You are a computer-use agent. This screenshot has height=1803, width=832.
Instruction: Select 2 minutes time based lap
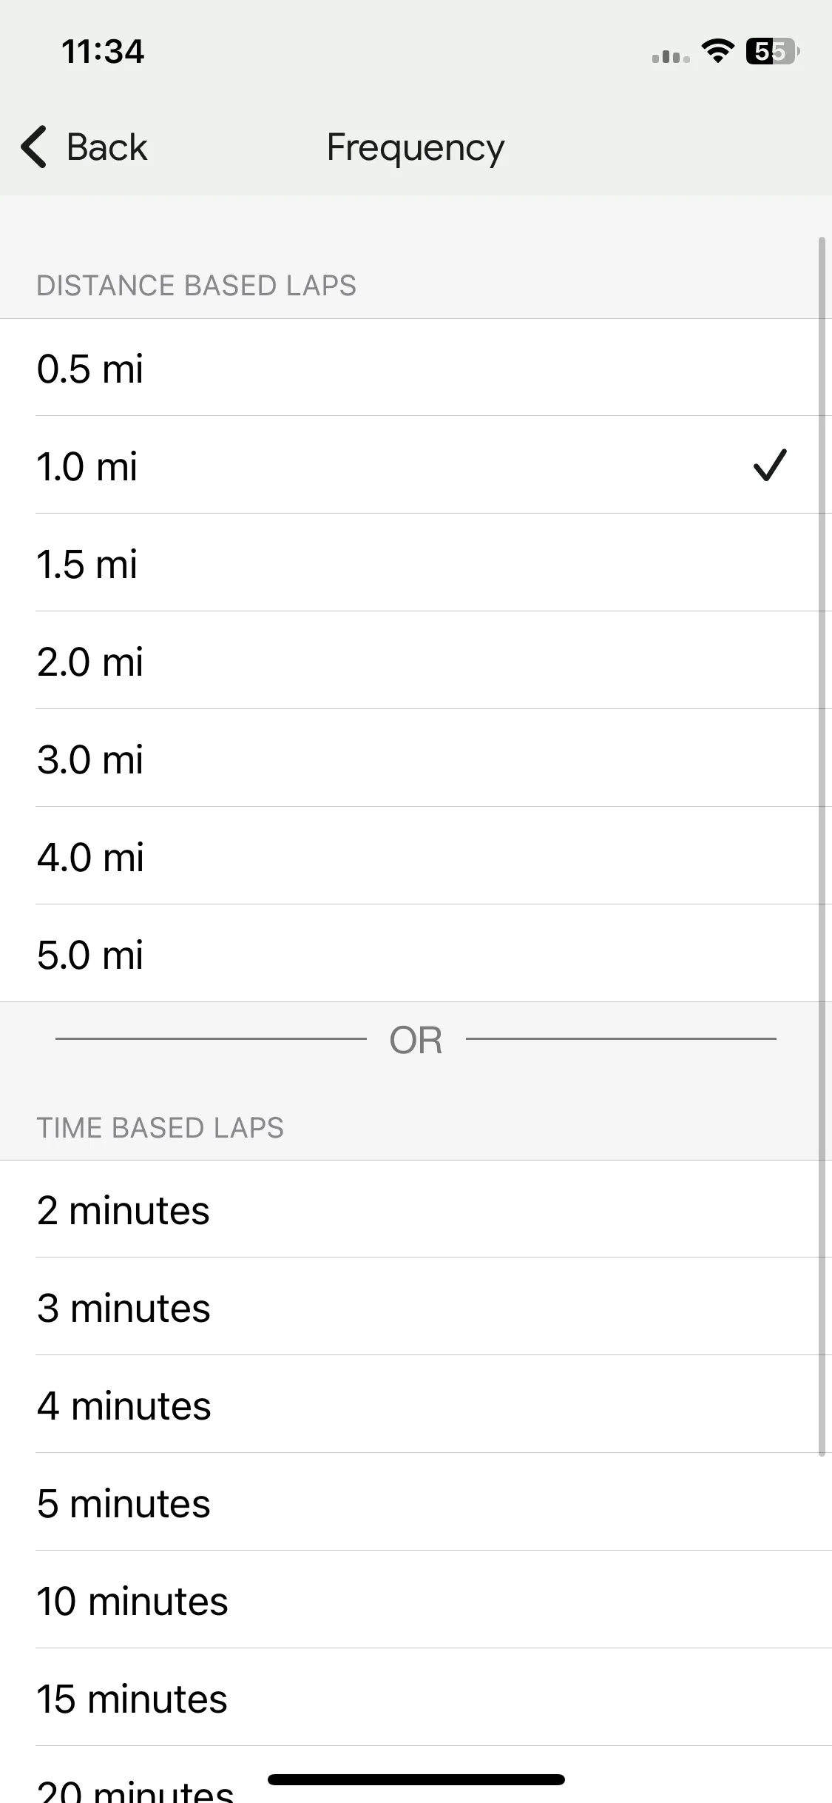[x=416, y=1209]
